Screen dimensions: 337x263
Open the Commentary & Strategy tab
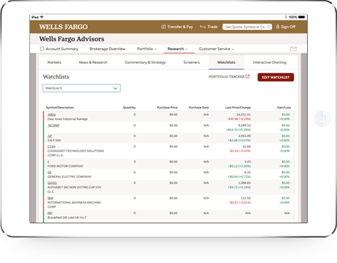tap(145, 62)
